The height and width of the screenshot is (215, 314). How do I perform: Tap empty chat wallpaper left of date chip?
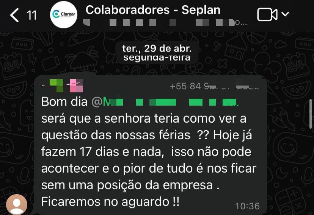(60, 52)
